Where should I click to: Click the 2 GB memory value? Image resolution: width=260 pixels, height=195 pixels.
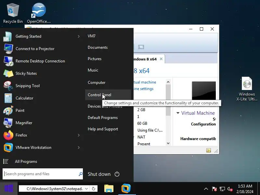point(141,110)
